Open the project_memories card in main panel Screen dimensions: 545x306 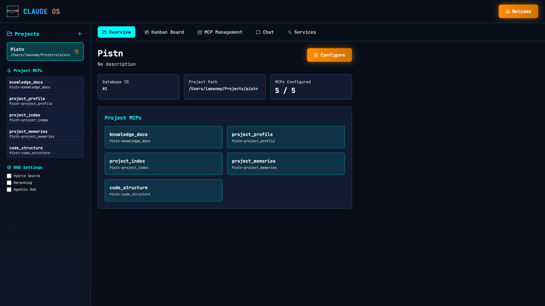286,164
